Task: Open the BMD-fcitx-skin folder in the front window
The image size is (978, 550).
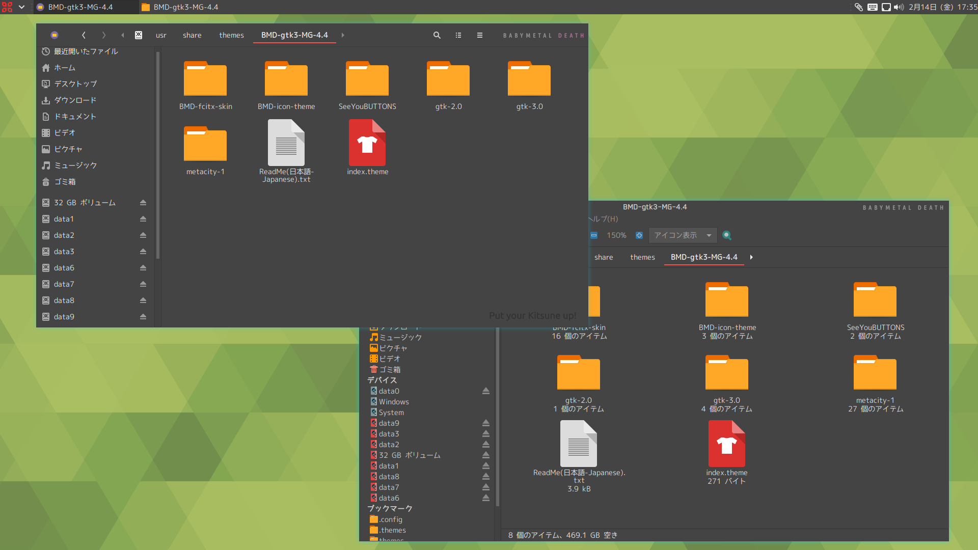Action: [205, 85]
